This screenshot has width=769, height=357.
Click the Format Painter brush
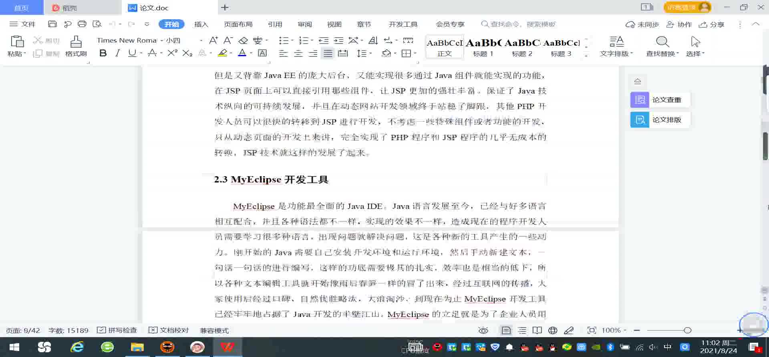tap(76, 42)
